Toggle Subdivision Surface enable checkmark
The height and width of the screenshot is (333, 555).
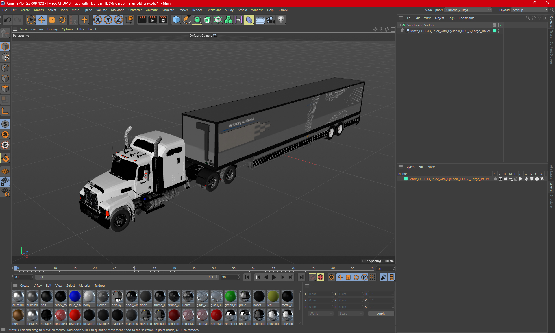(x=502, y=25)
